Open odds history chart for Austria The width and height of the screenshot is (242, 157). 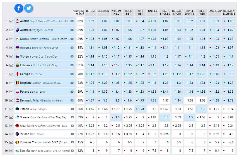(11, 21)
